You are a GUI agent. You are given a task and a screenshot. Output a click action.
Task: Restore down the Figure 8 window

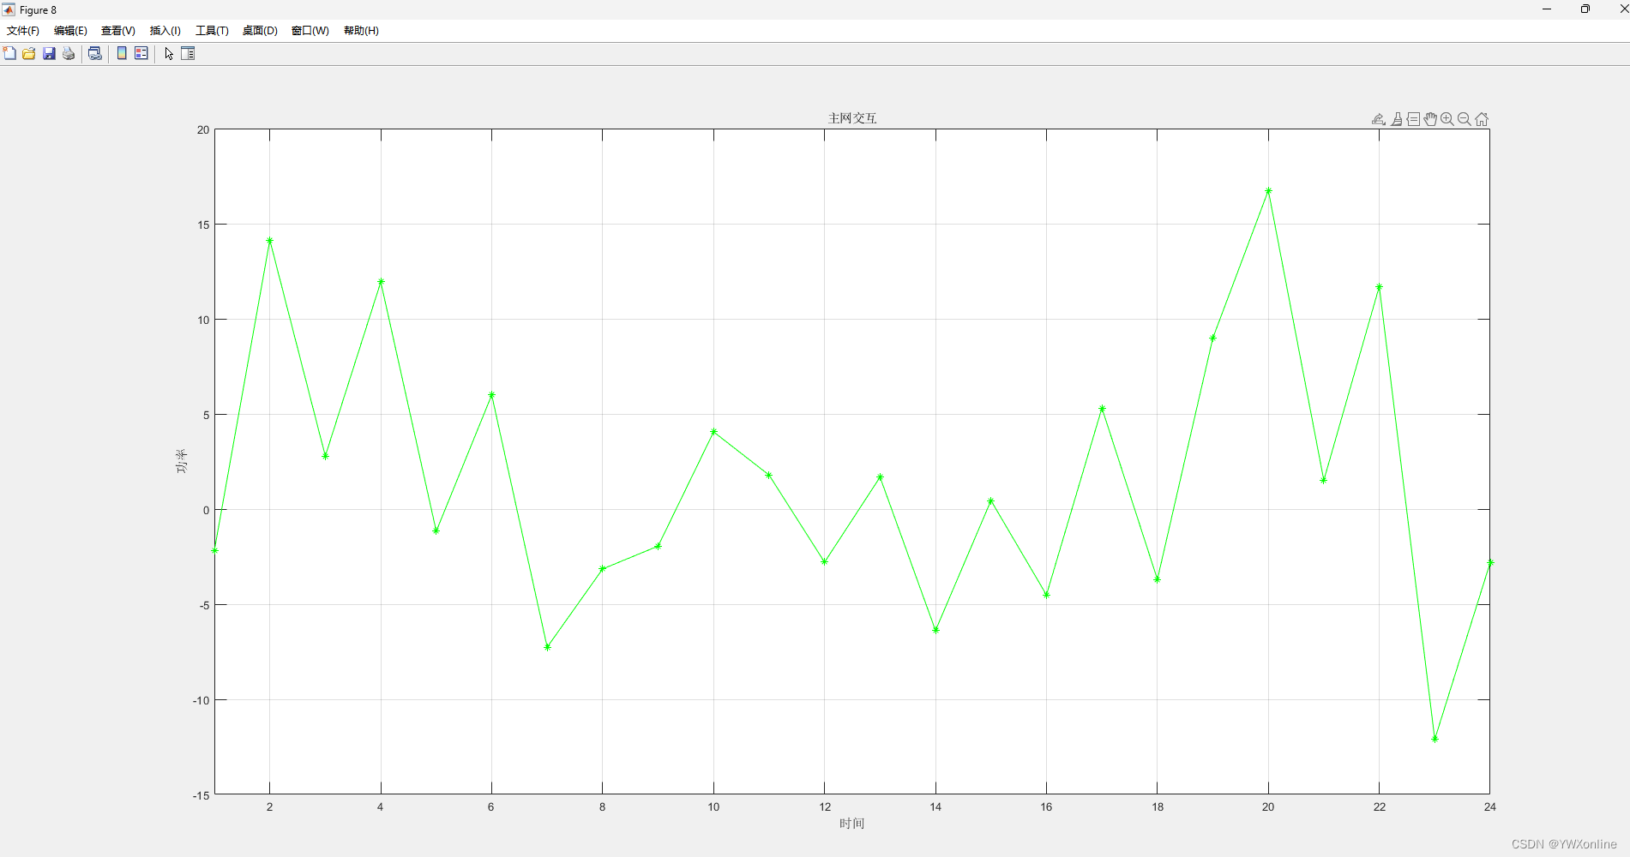tap(1585, 9)
